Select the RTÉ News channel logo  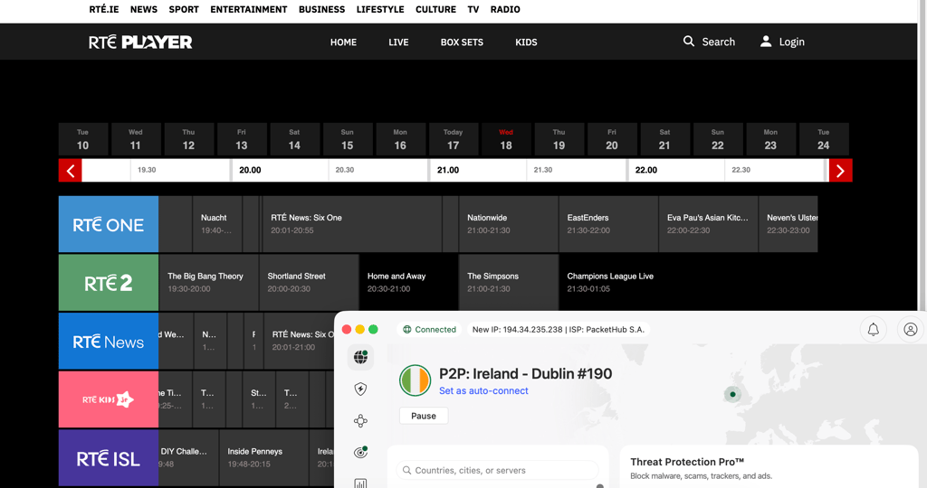tap(109, 341)
